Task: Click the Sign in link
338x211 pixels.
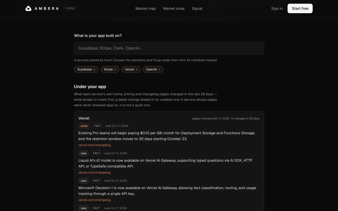Action: click(x=277, y=8)
